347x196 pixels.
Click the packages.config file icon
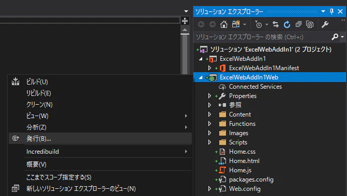[x=222, y=179]
